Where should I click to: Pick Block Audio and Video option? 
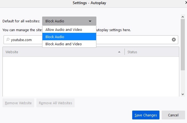click(69, 44)
